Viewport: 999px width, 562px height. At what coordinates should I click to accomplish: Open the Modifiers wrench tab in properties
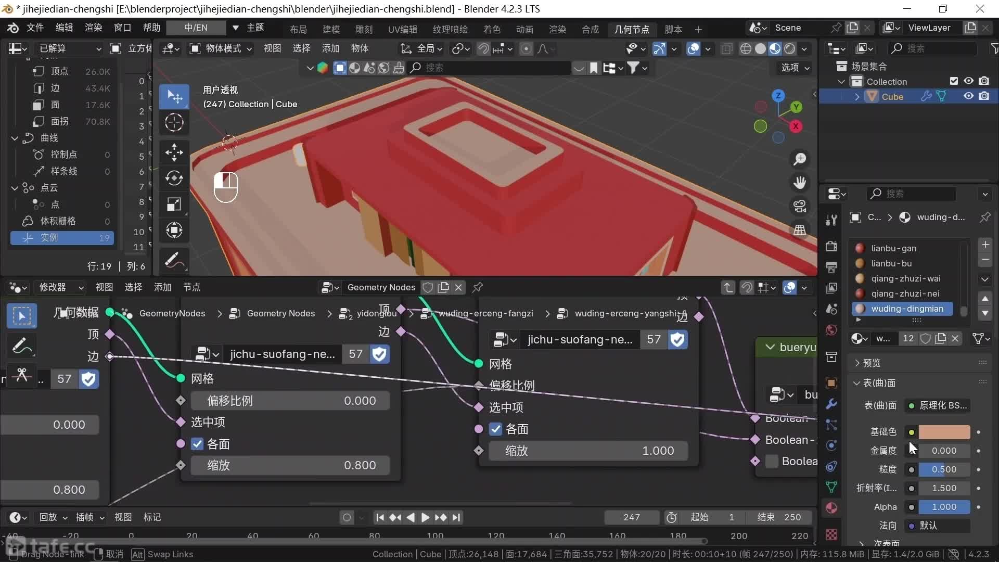point(831,404)
